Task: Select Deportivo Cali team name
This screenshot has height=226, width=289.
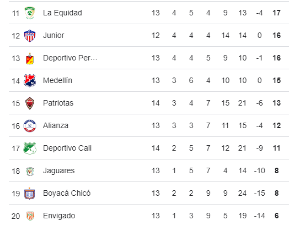Action: 67,148
